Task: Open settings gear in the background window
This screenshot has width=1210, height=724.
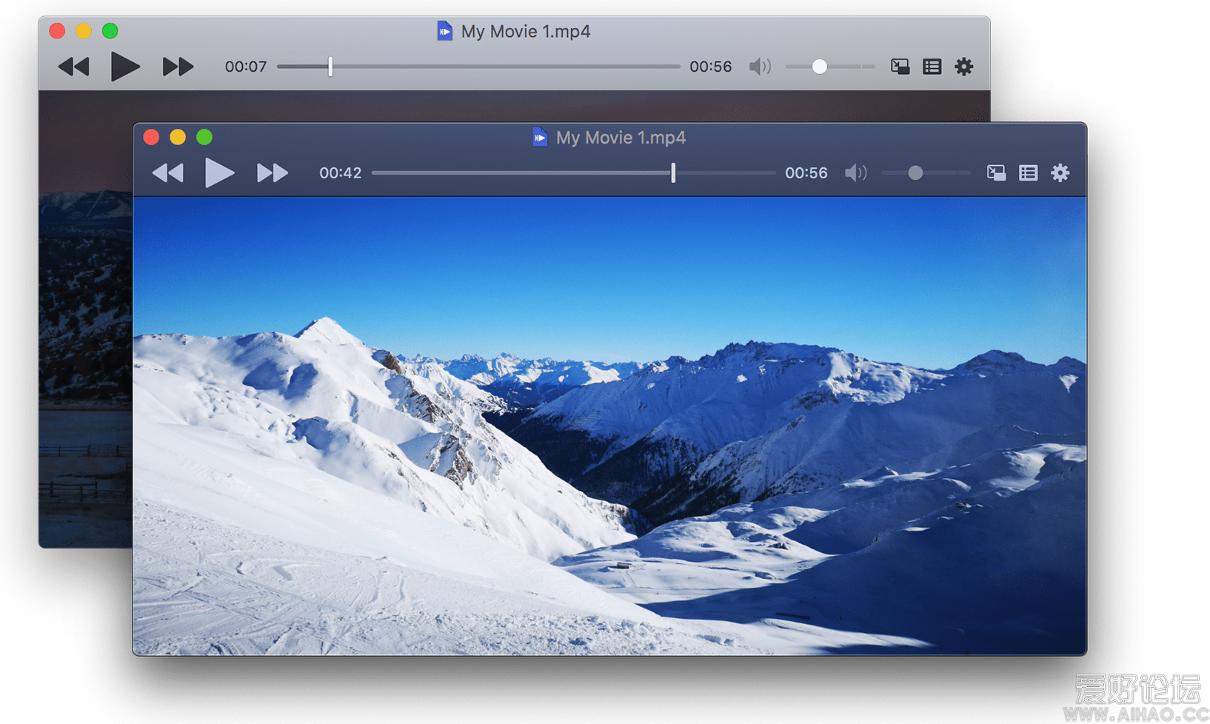Action: click(963, 67)
